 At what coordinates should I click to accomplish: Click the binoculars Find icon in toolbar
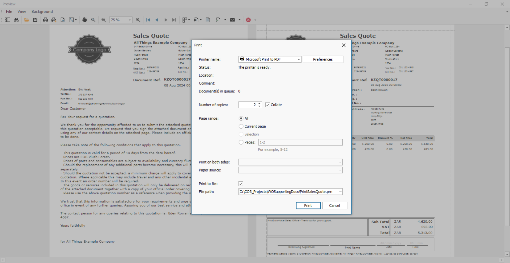(x=16, y=20)
